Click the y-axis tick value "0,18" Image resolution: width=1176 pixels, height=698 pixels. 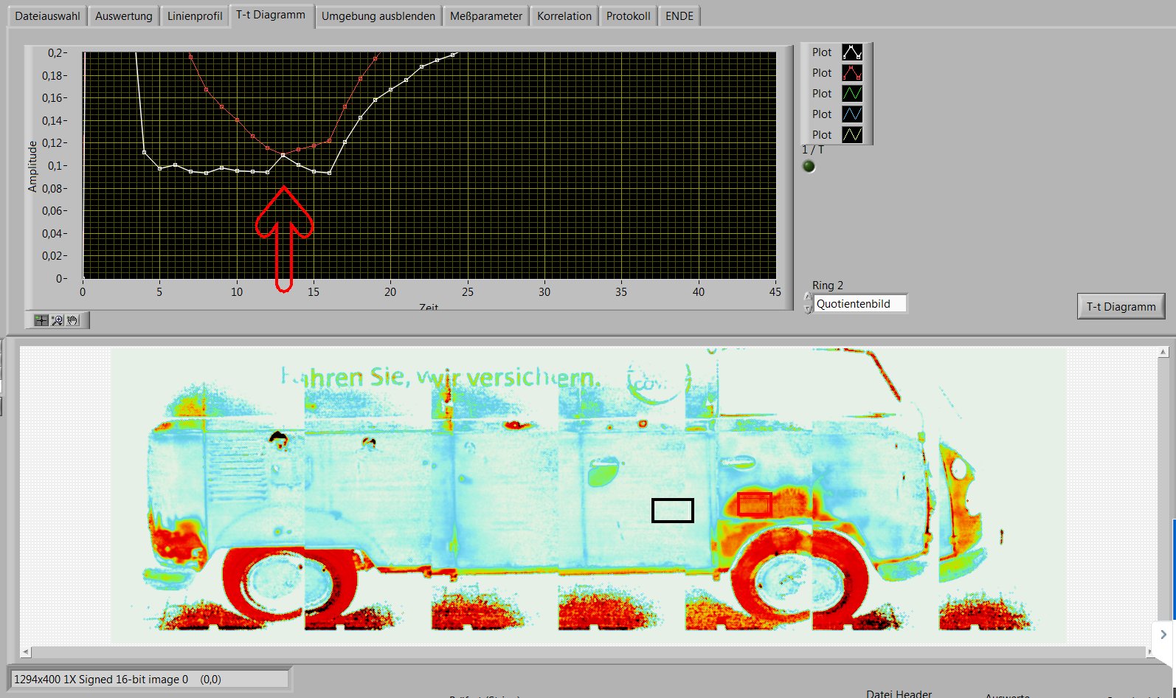tap(52, 76)
